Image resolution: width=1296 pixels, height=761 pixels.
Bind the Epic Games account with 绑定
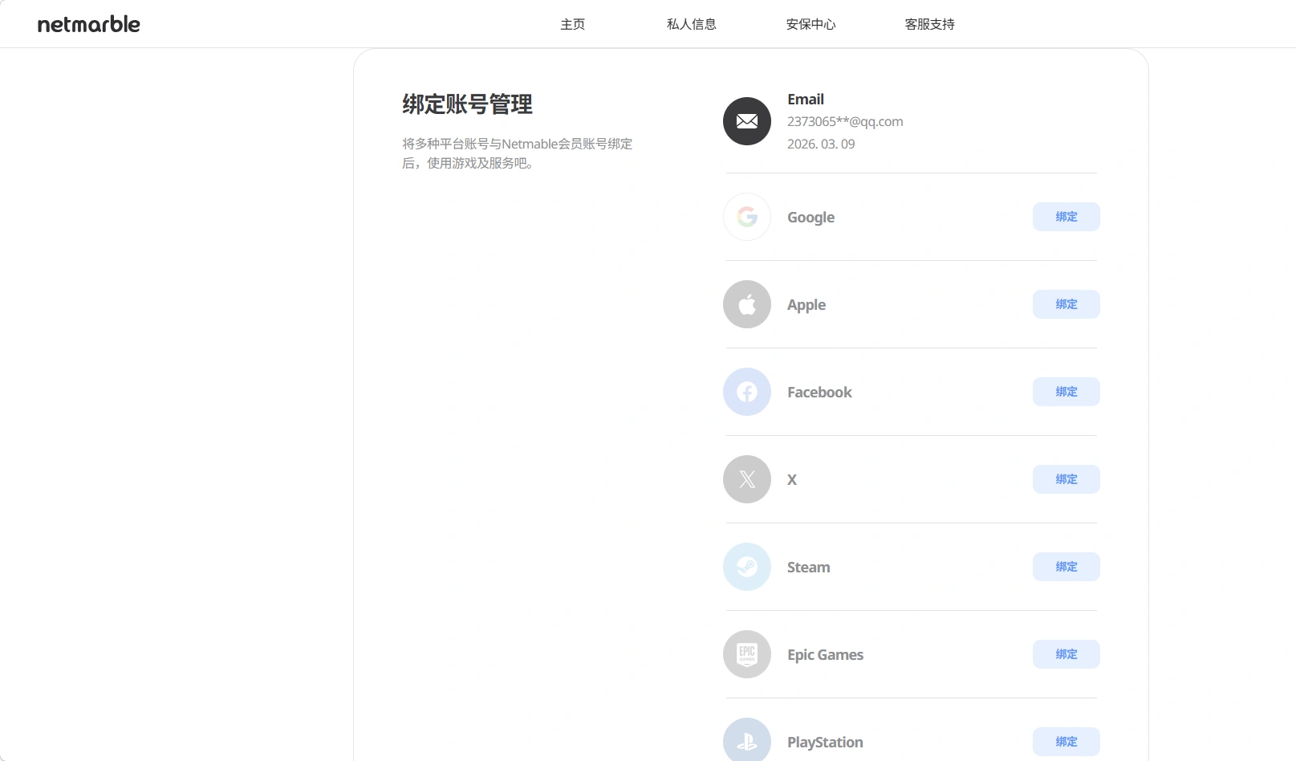point(1066,654)
